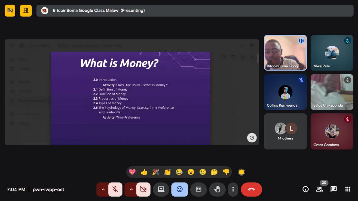Click the muted mic icon on Sylos Chikaponda
Viewport: 358px width, 201px height.
click(x=347, y=80)
